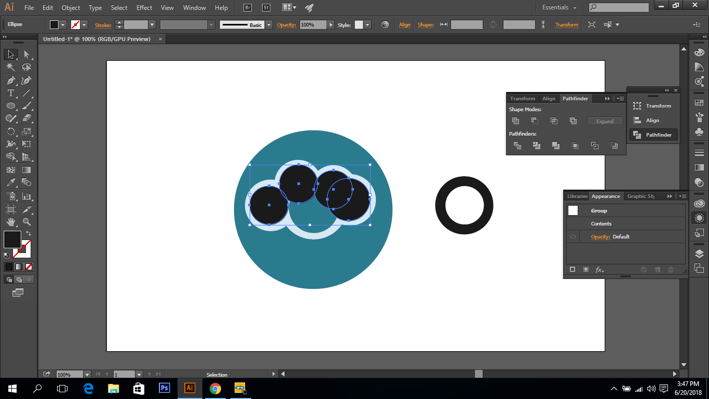The height and width of the screenshot is (399, 709).
Task: Select the Type tool
Action: click(x=10, y=92)
